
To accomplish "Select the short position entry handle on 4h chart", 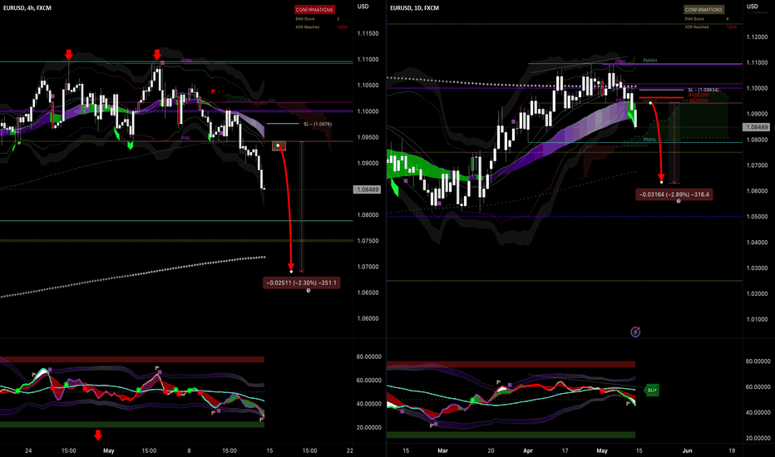I will (x=279, y=145).
